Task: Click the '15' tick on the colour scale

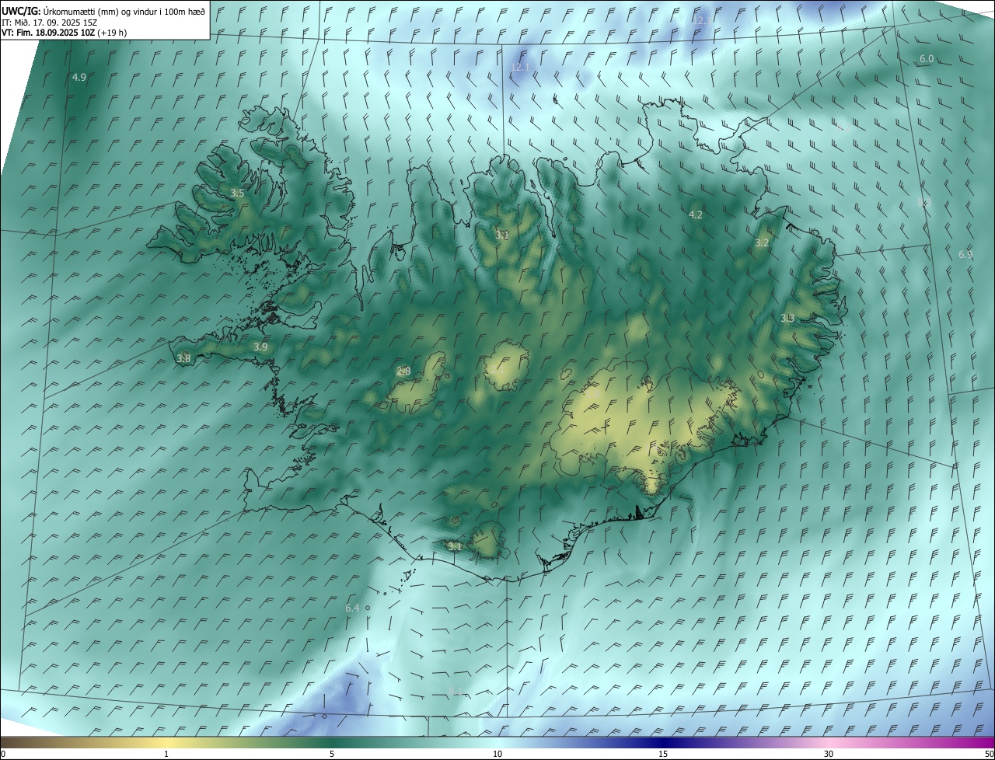Action: click(x=663, y=754)
